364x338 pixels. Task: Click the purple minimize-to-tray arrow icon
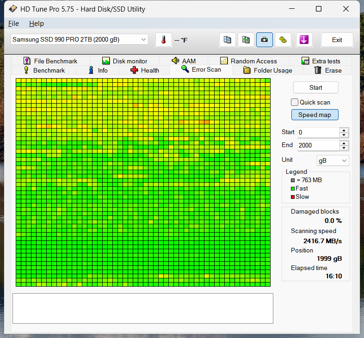click(304, 40)
